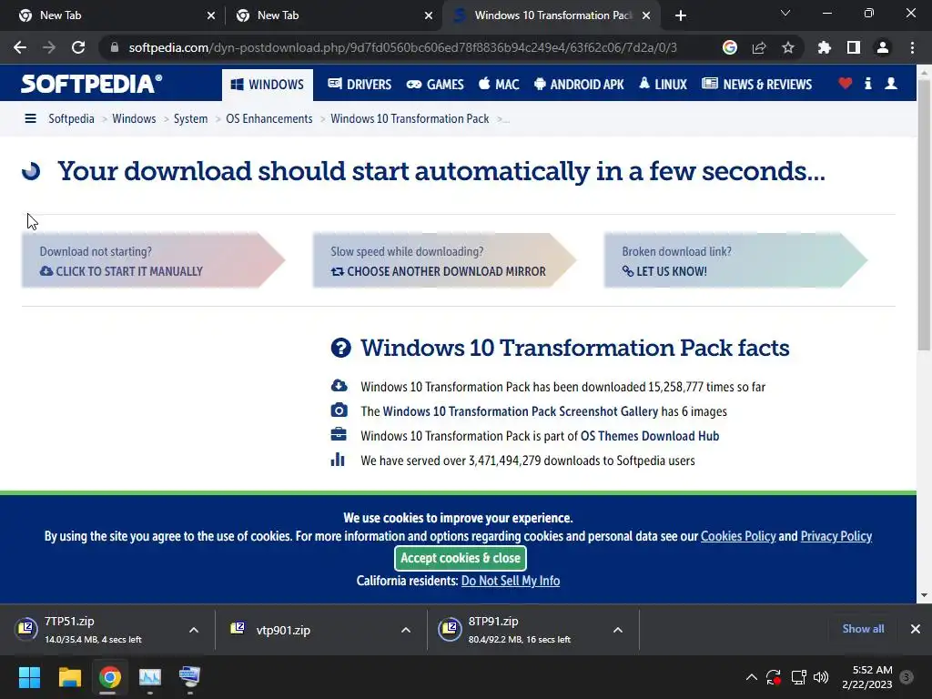Open the Windows section tab

pos(268,85)
